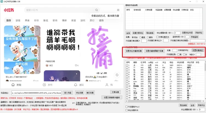Check the checkbox of comment row 8
206x113 pixels.
tap(127, 81)
